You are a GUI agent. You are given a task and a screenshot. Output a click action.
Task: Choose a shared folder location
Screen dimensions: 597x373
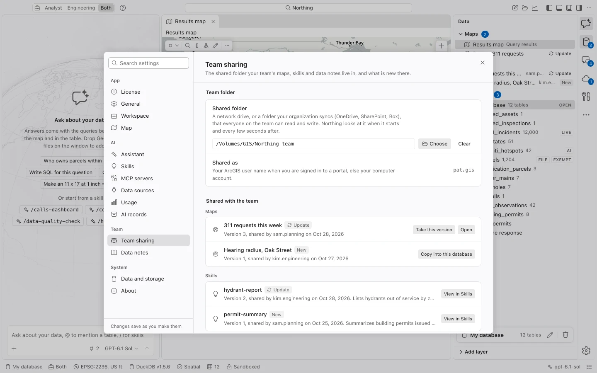pos(434,144)
